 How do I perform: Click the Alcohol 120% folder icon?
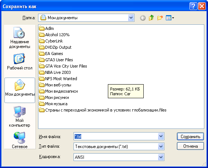click(42, 35)
